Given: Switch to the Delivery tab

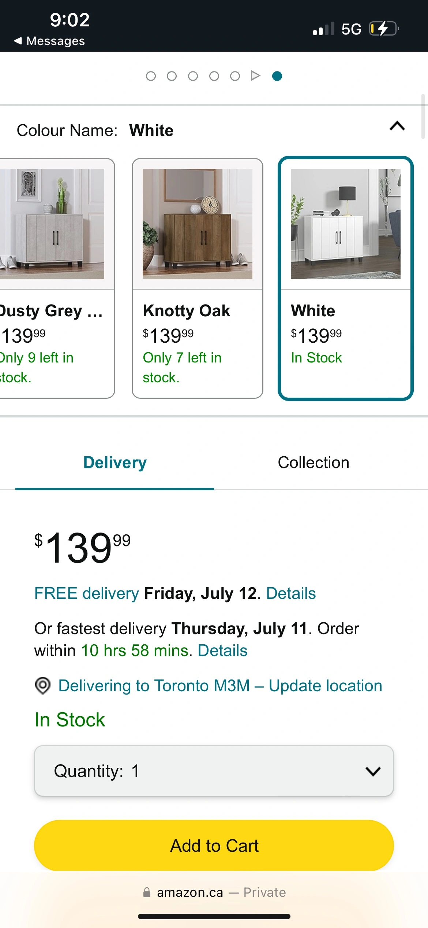Looking at the screenshot, I should pyautogui.click(x=115, y=463).
